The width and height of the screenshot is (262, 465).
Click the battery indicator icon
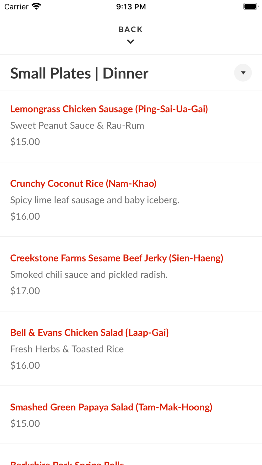click(250, 6)
